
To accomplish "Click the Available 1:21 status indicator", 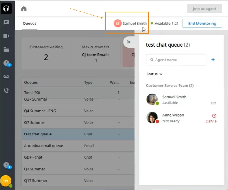I will pyautogui.click(x=165, y=23).
